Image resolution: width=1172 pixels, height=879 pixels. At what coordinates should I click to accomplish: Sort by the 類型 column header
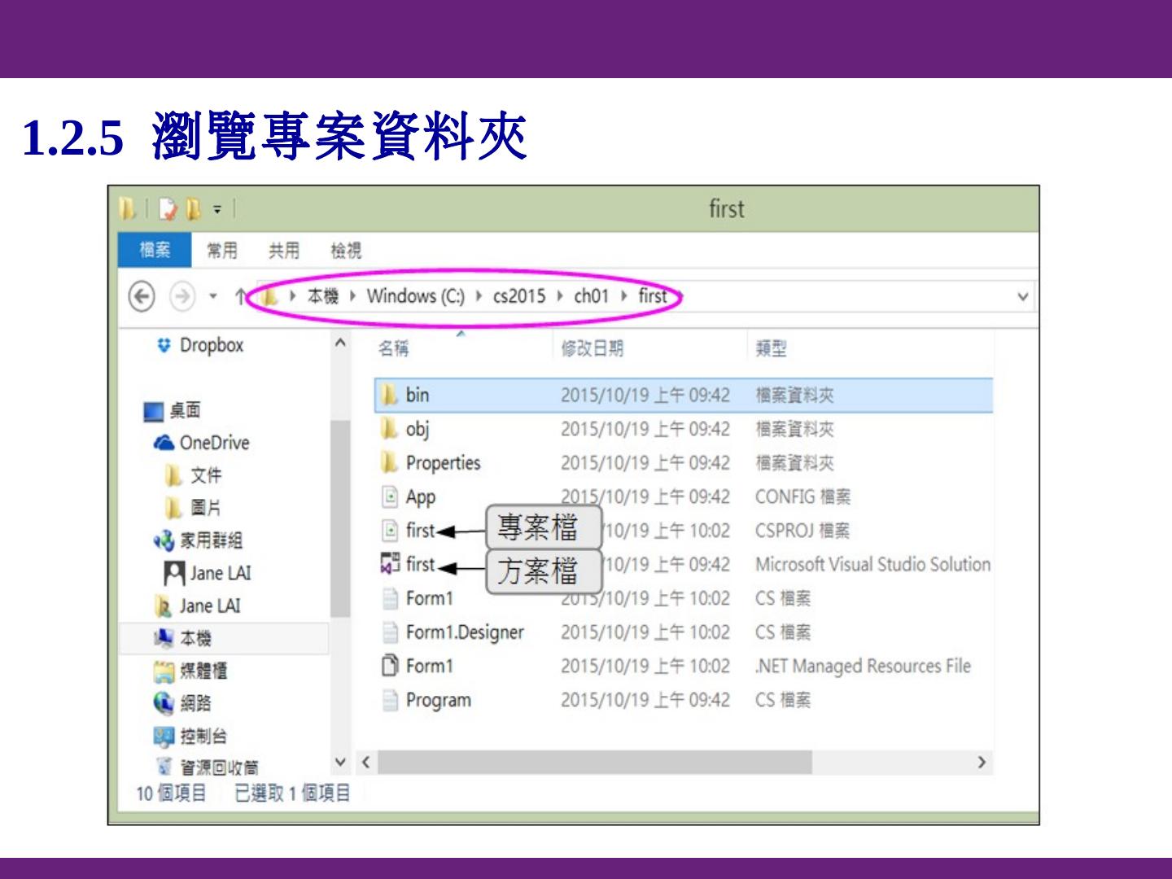771,349
